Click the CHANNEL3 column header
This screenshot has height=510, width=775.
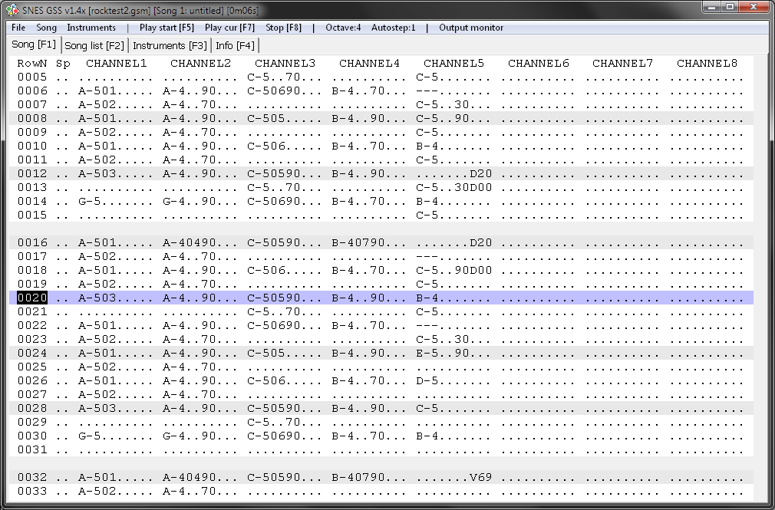(285, 63)
